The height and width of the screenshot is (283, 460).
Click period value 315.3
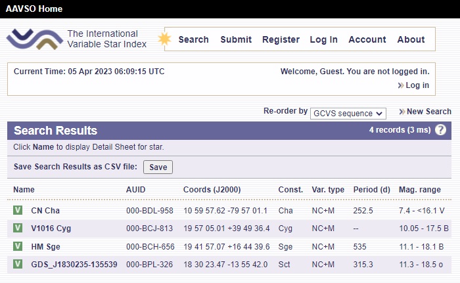pos(363,265)
